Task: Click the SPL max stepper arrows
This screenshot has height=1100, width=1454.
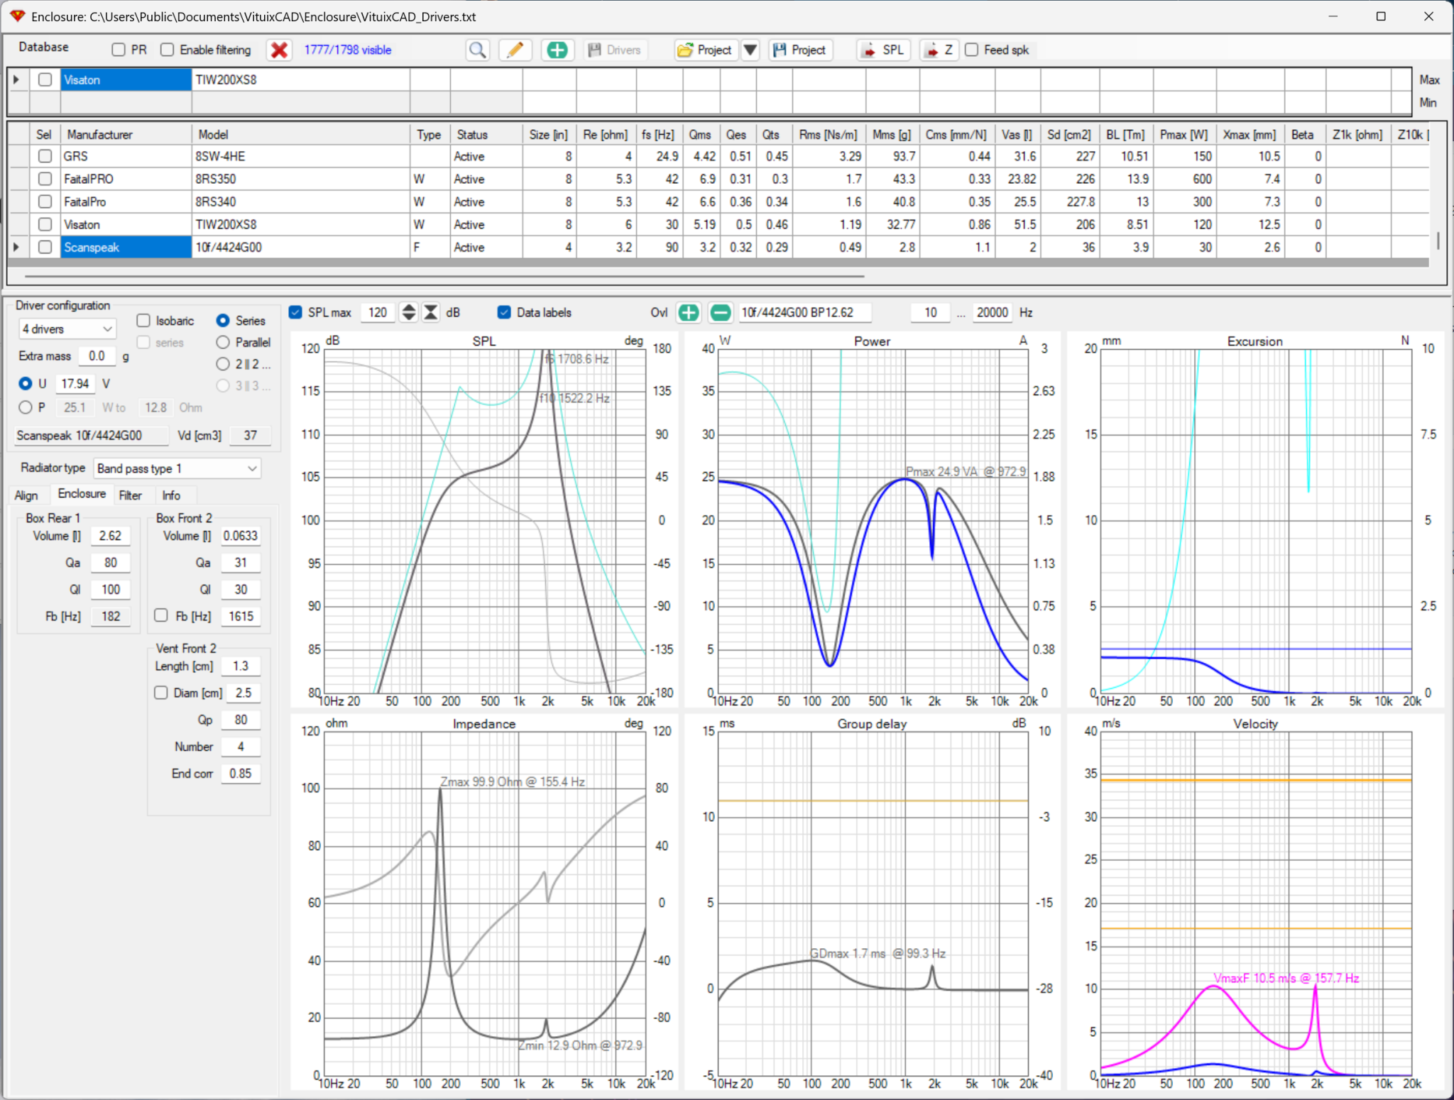Action: point(409,312)
